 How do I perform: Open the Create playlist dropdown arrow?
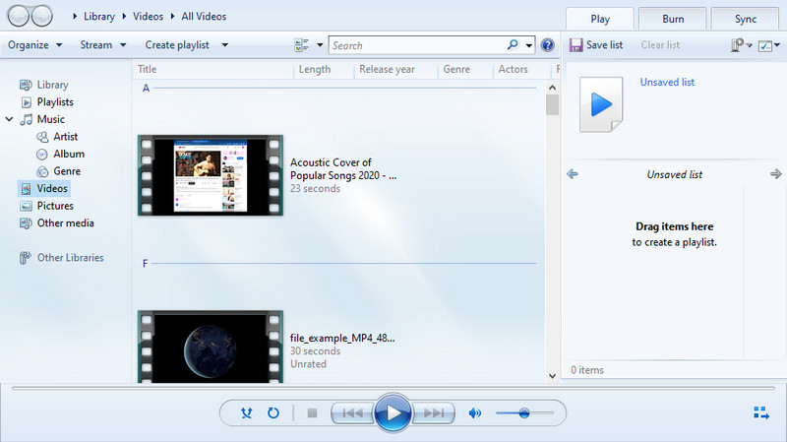[225, 45]
